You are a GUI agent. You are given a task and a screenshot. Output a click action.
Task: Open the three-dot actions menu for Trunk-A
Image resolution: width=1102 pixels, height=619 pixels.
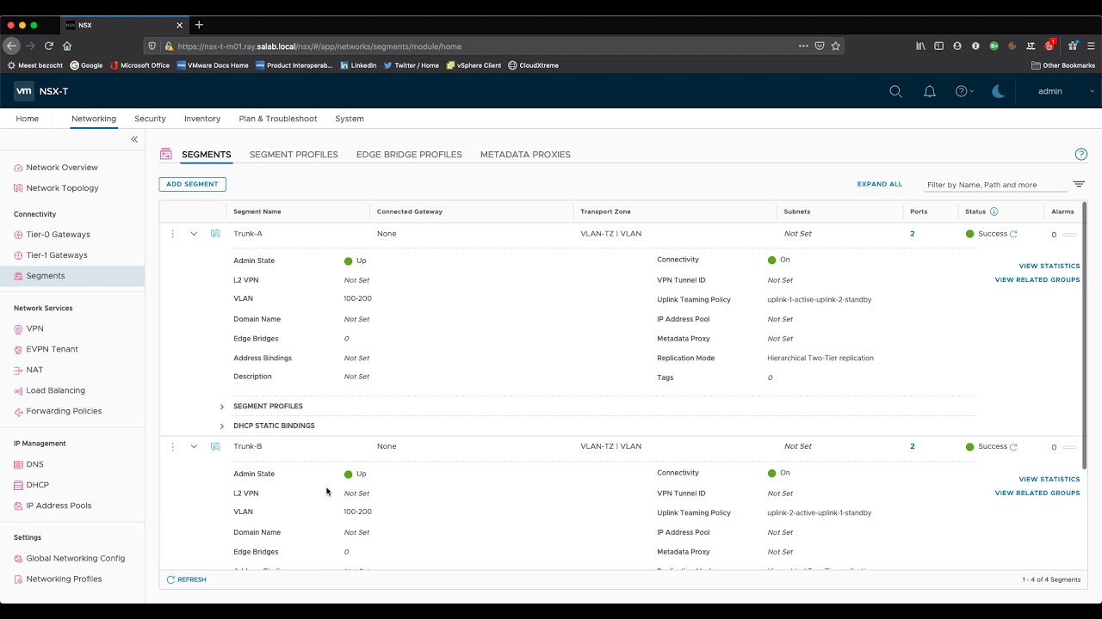173,234
